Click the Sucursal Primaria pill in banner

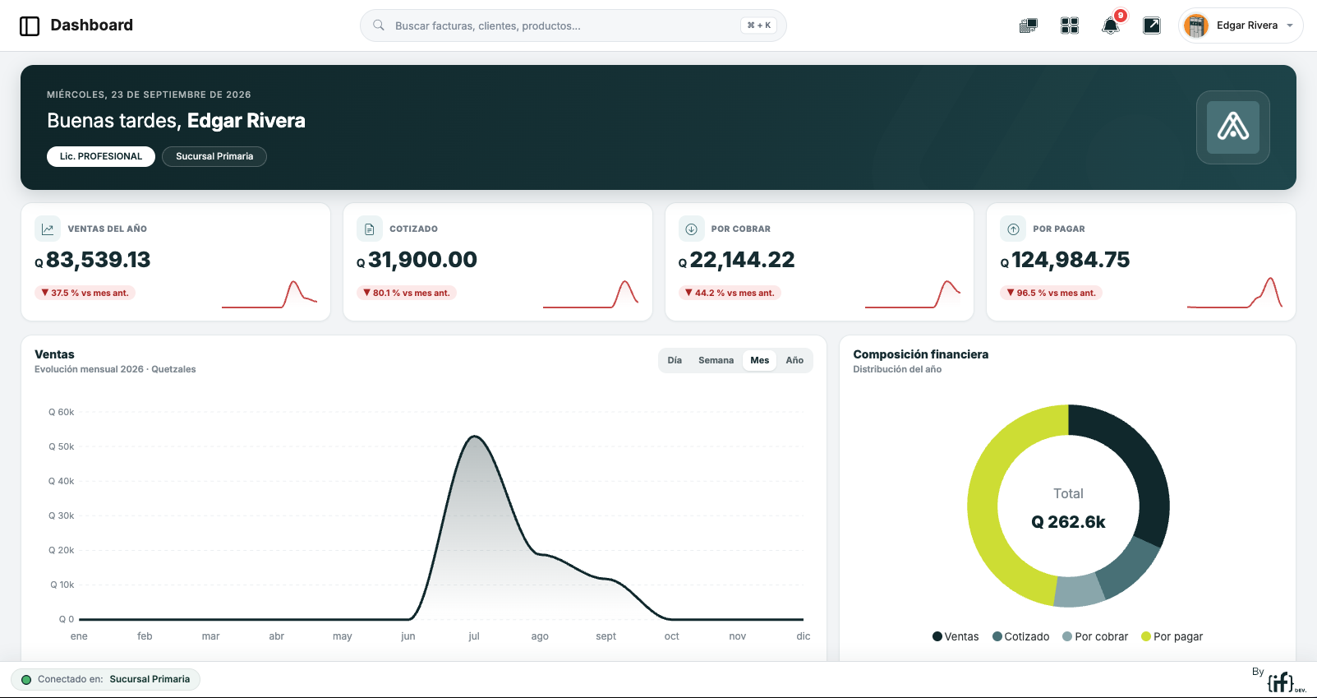click(x=214, y=156)
